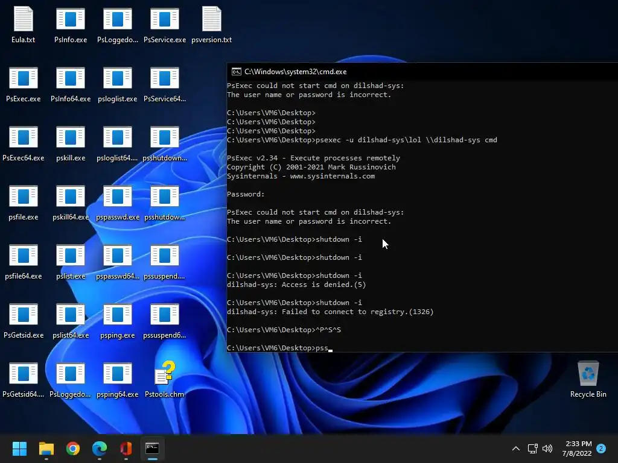Select the Recycle Bin icon
This screenshot has width=618, height=463.
588,379
